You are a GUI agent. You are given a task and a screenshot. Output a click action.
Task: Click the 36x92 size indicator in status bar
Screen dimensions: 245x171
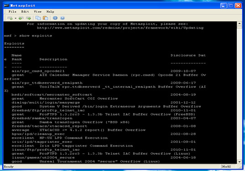226,166
